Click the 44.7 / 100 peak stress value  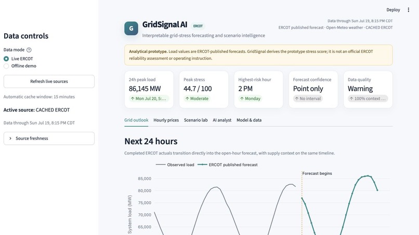click(x=198, y=89)
